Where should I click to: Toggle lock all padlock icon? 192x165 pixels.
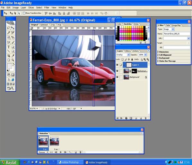(132, 60)
